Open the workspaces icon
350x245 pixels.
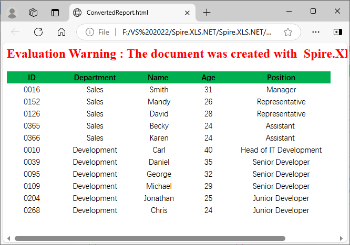pyautogui.click(x=33, y=13)
